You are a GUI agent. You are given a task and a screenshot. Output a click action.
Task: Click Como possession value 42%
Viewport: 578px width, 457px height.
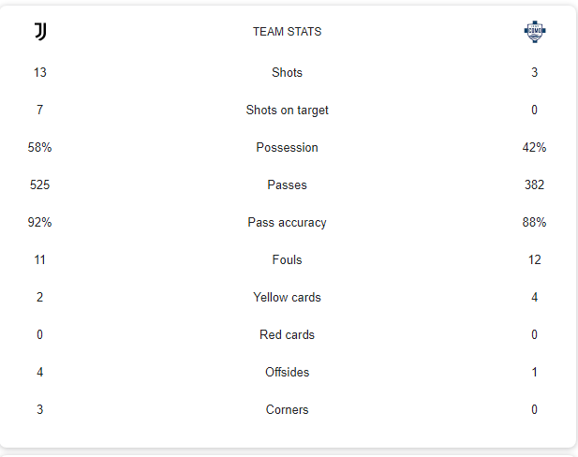[x=534, y=147]
